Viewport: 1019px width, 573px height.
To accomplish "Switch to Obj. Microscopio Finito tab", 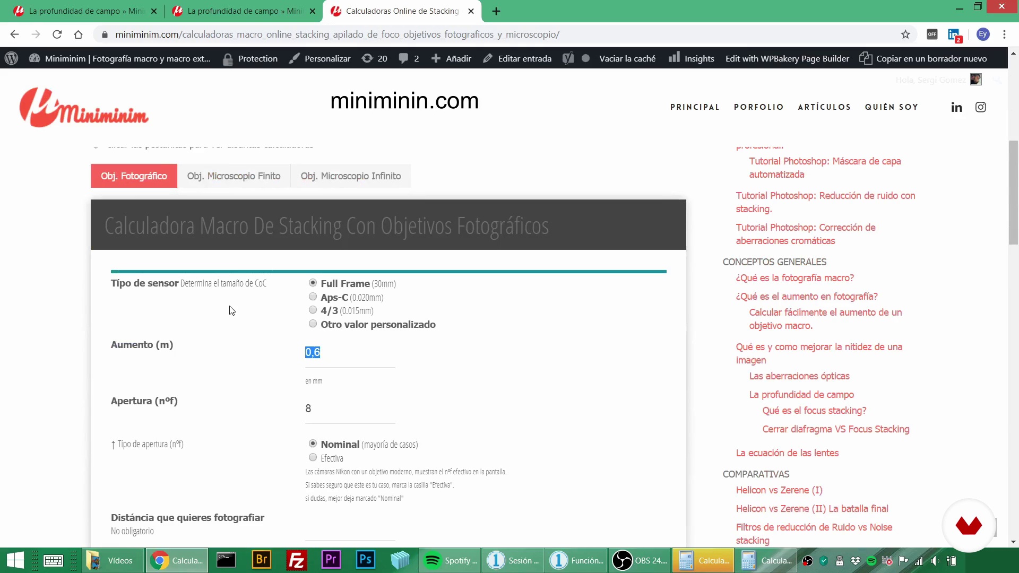I will pos(234,176).
